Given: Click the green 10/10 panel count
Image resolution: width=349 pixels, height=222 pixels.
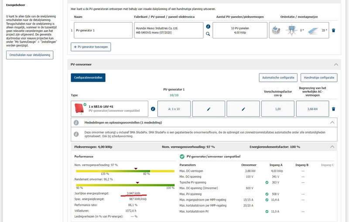Looking at the screenshot, I should click(x=174, y=95).
